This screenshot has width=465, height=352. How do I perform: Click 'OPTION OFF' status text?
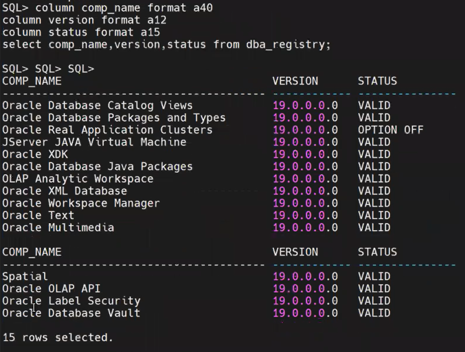391,130
